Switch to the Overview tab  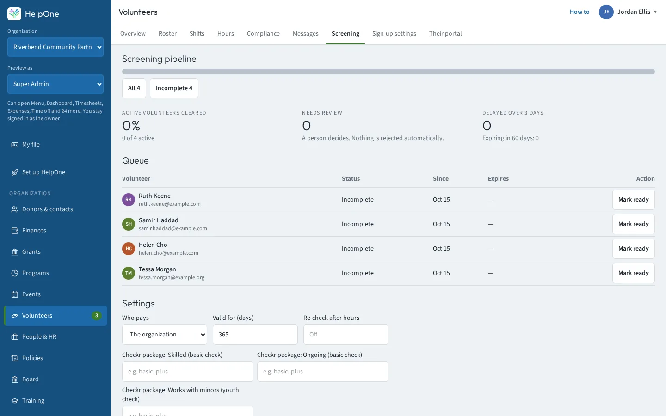133,34
